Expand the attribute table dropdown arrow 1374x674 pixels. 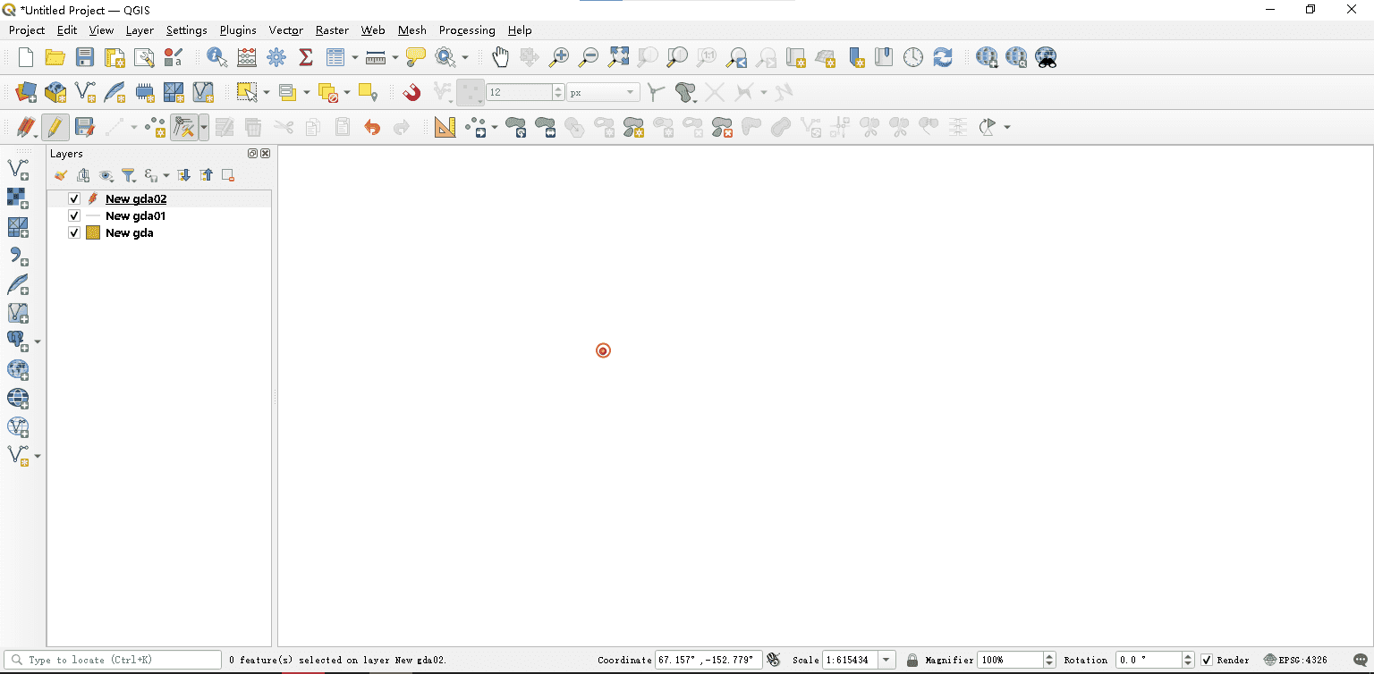click(x=355, y=58)
